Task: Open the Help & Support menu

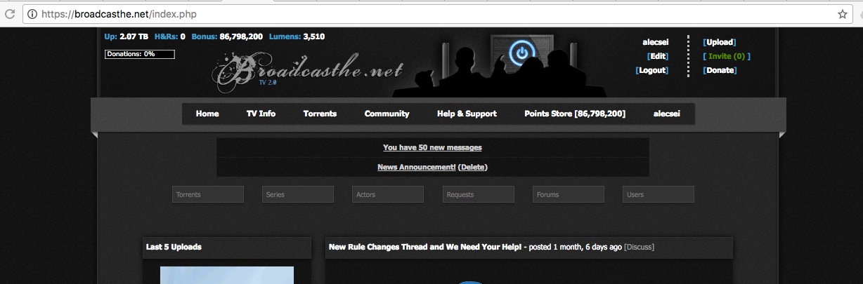Action: coord(467,114)
